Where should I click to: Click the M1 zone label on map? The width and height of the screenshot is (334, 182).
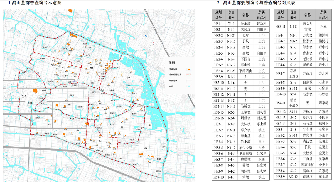[70, 104]
